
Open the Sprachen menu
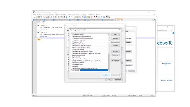click(x=64, y=15)
